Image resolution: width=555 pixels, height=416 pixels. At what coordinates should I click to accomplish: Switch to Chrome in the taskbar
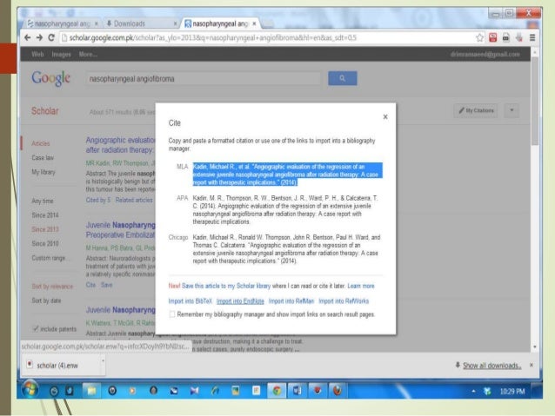point(277,390)
